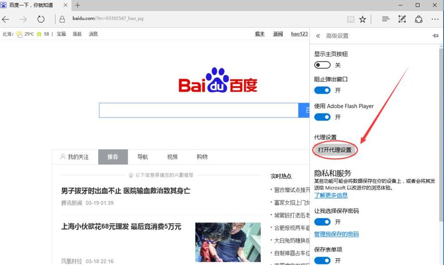Select the 导航 tab
The height and width of the screenshot is (265, 444).
pos(142,157)
